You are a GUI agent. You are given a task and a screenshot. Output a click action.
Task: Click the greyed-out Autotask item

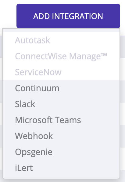click(x=61, y=40)
